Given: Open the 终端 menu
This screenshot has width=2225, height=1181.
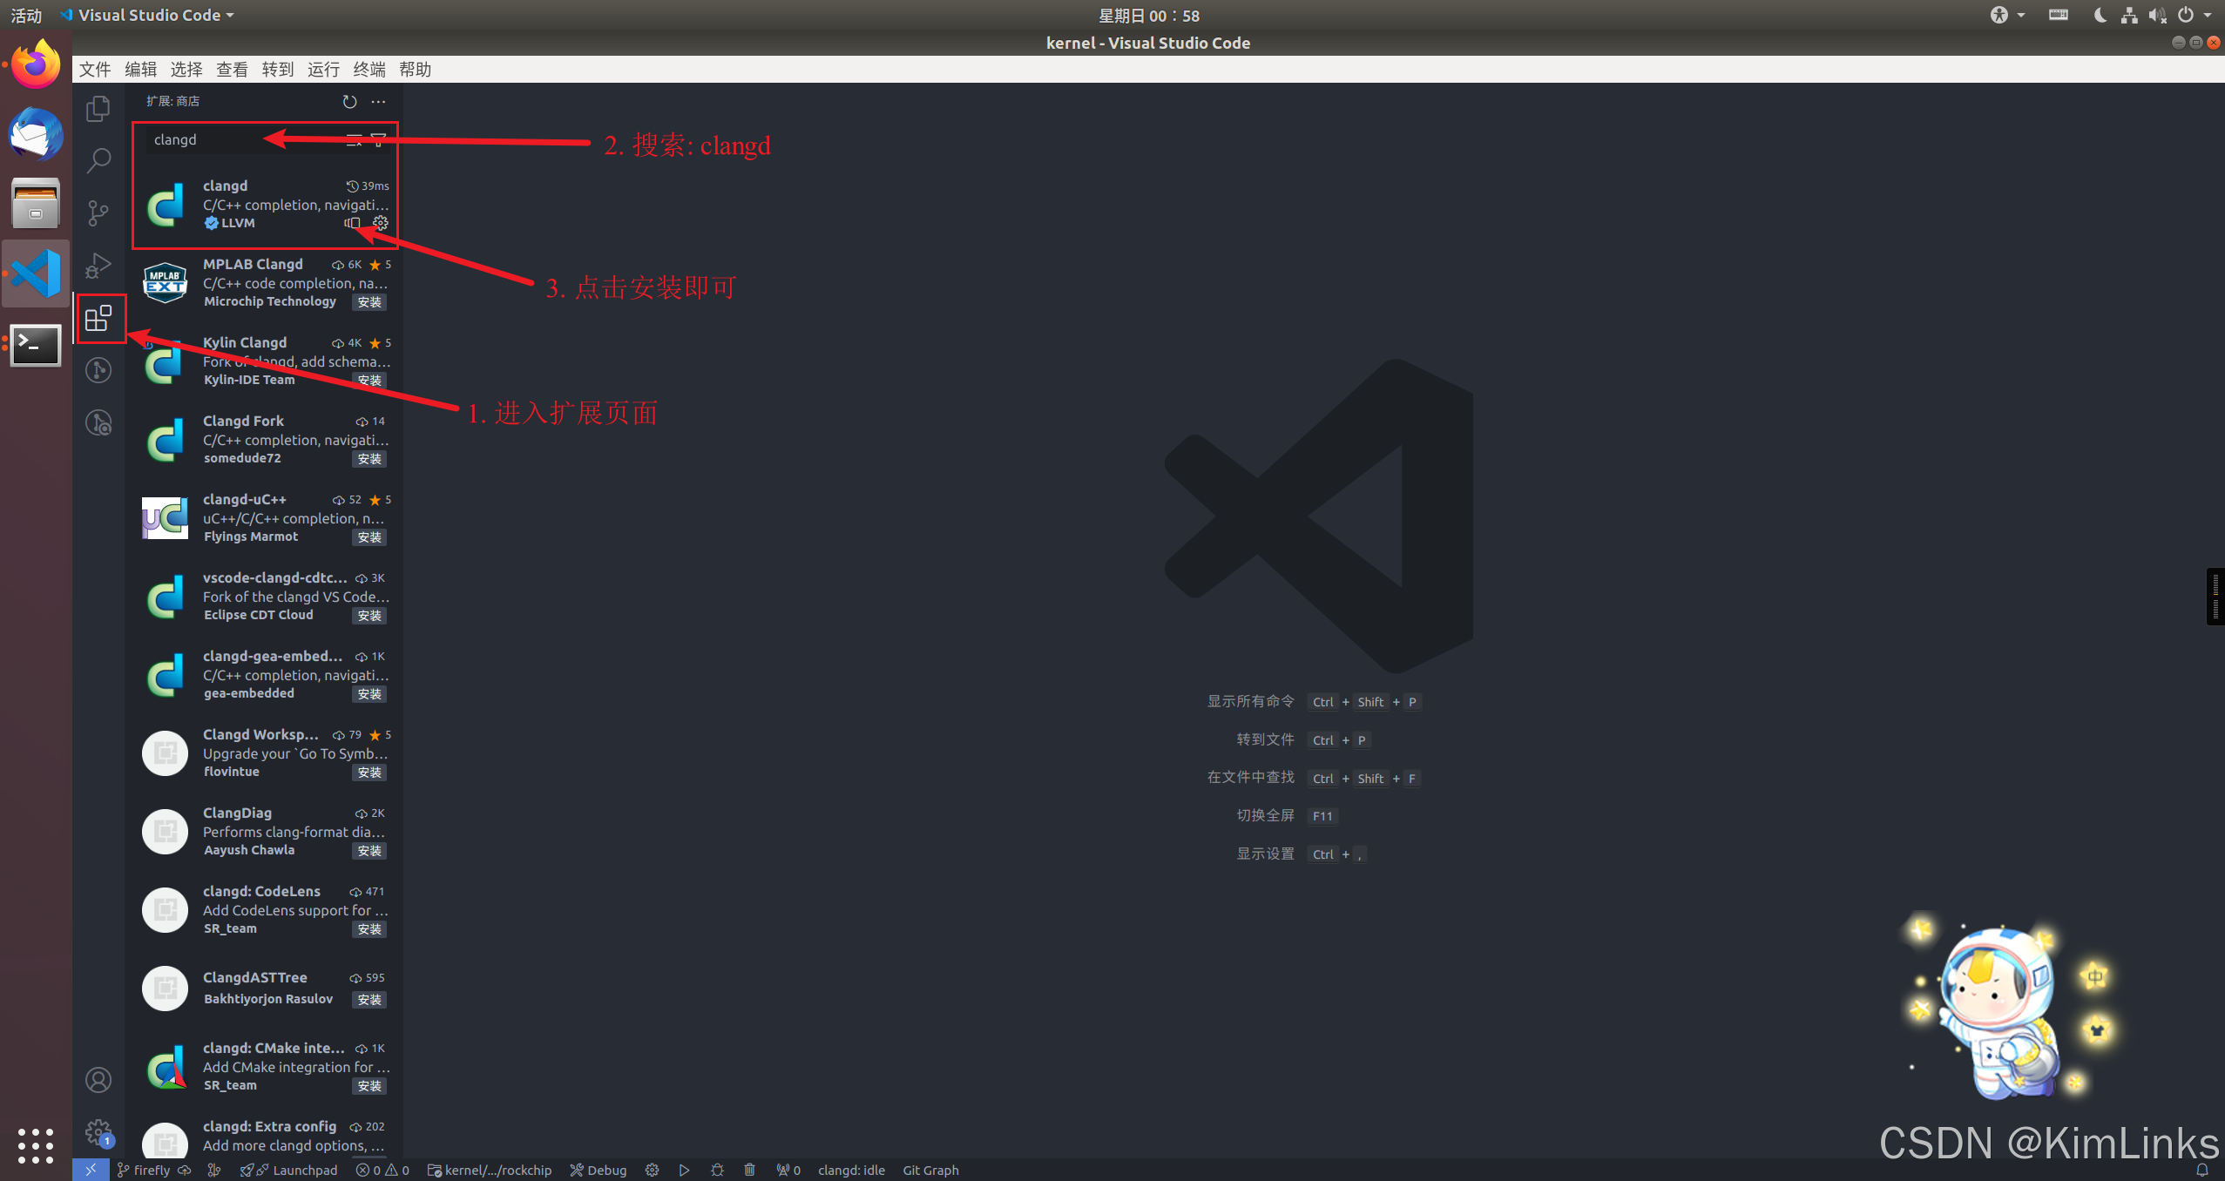Looking at the screenshot, I should coord(369,70).
